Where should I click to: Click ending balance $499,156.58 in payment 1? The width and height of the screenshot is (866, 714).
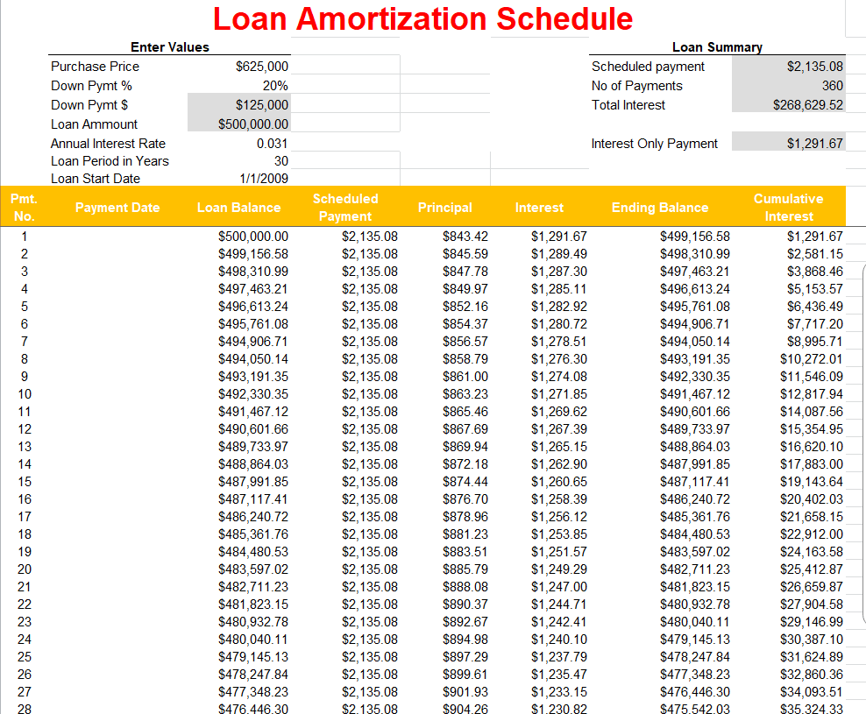[x=695, y=237]
